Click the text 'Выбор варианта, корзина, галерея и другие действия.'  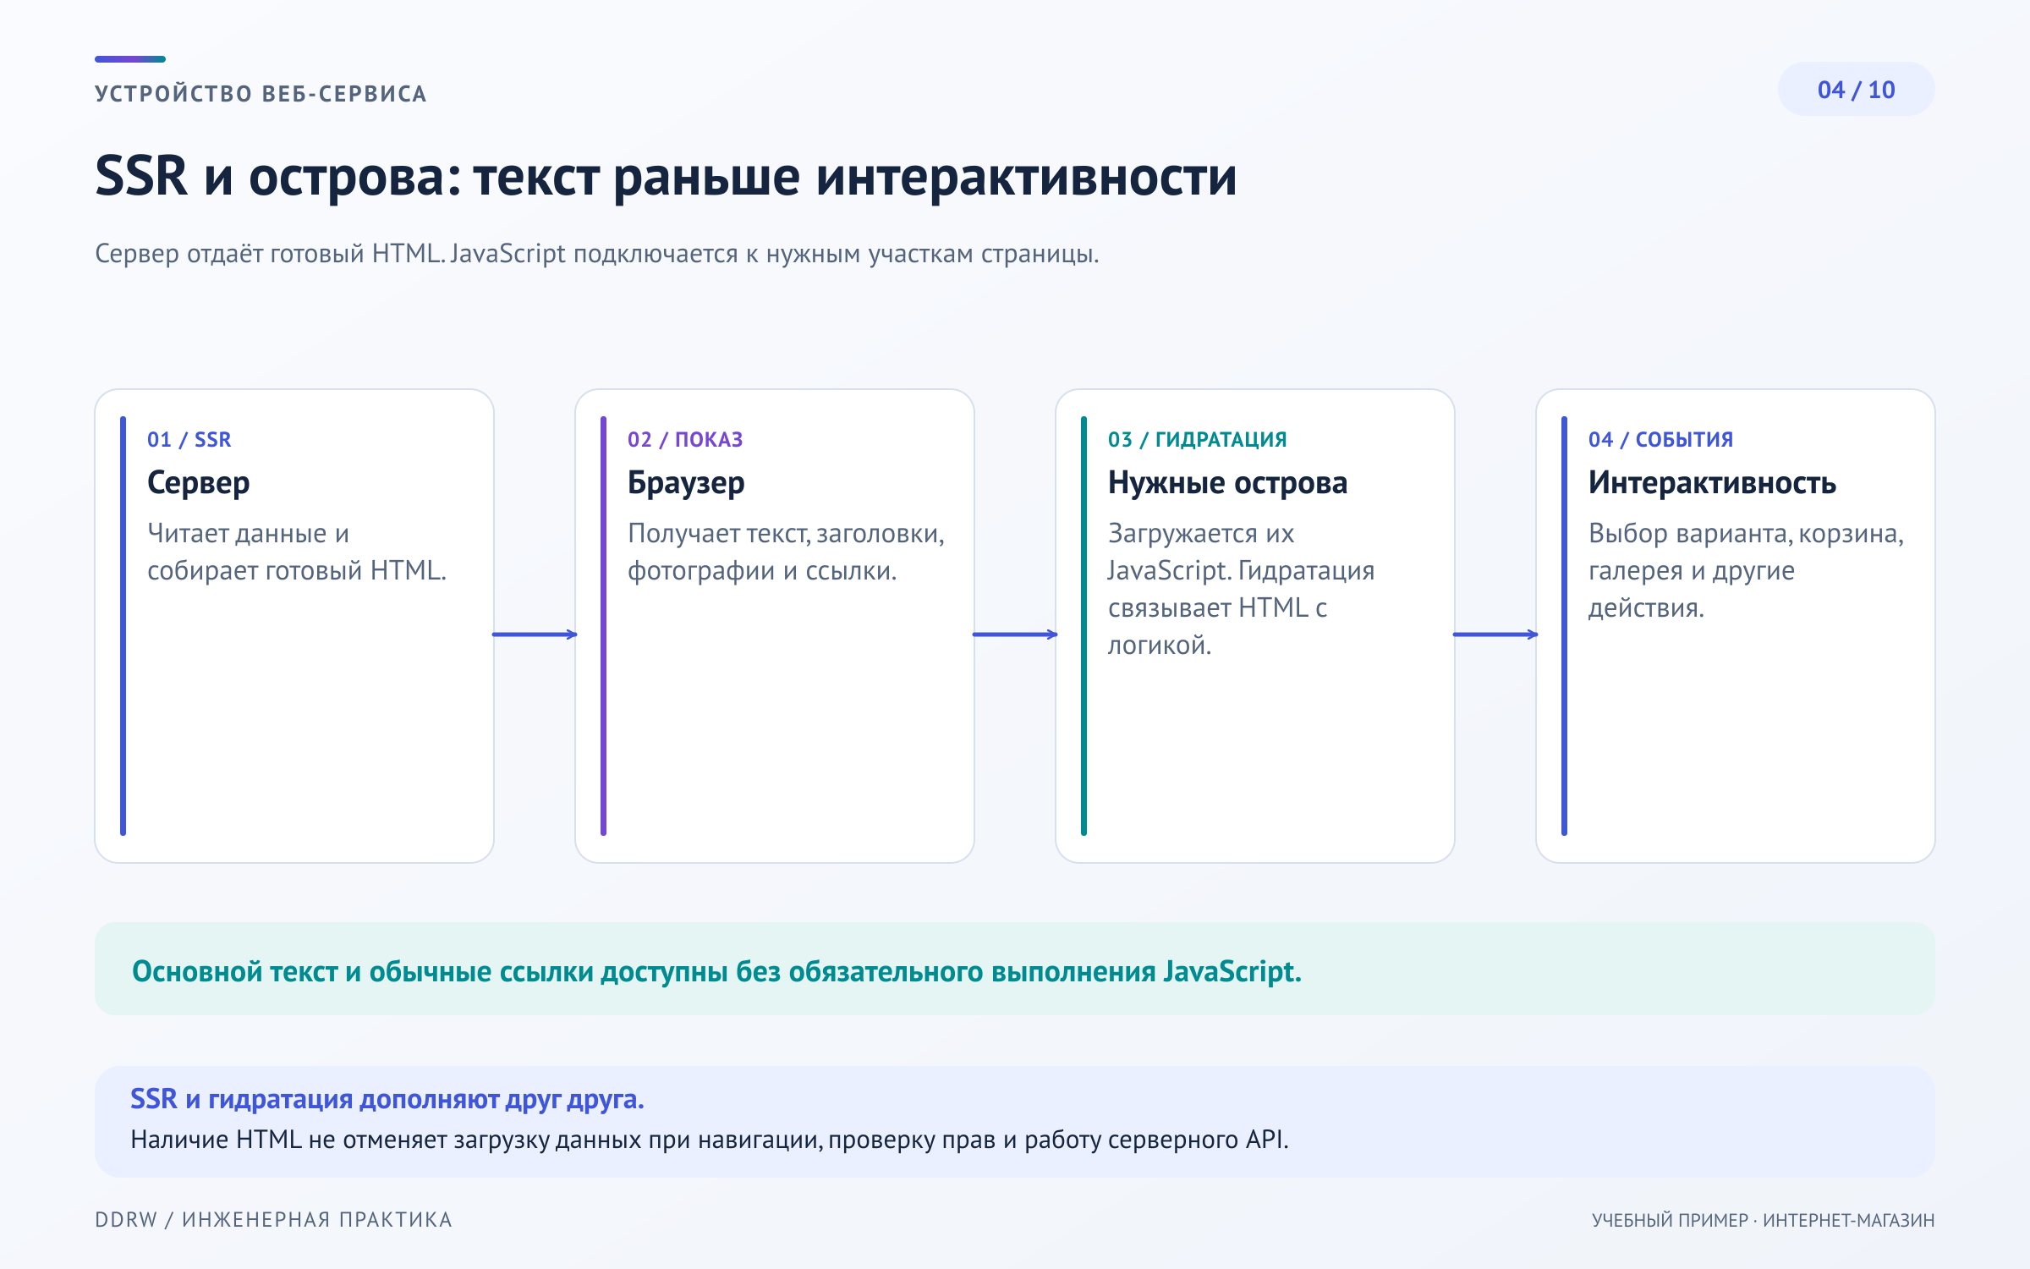click(1746, 570)
